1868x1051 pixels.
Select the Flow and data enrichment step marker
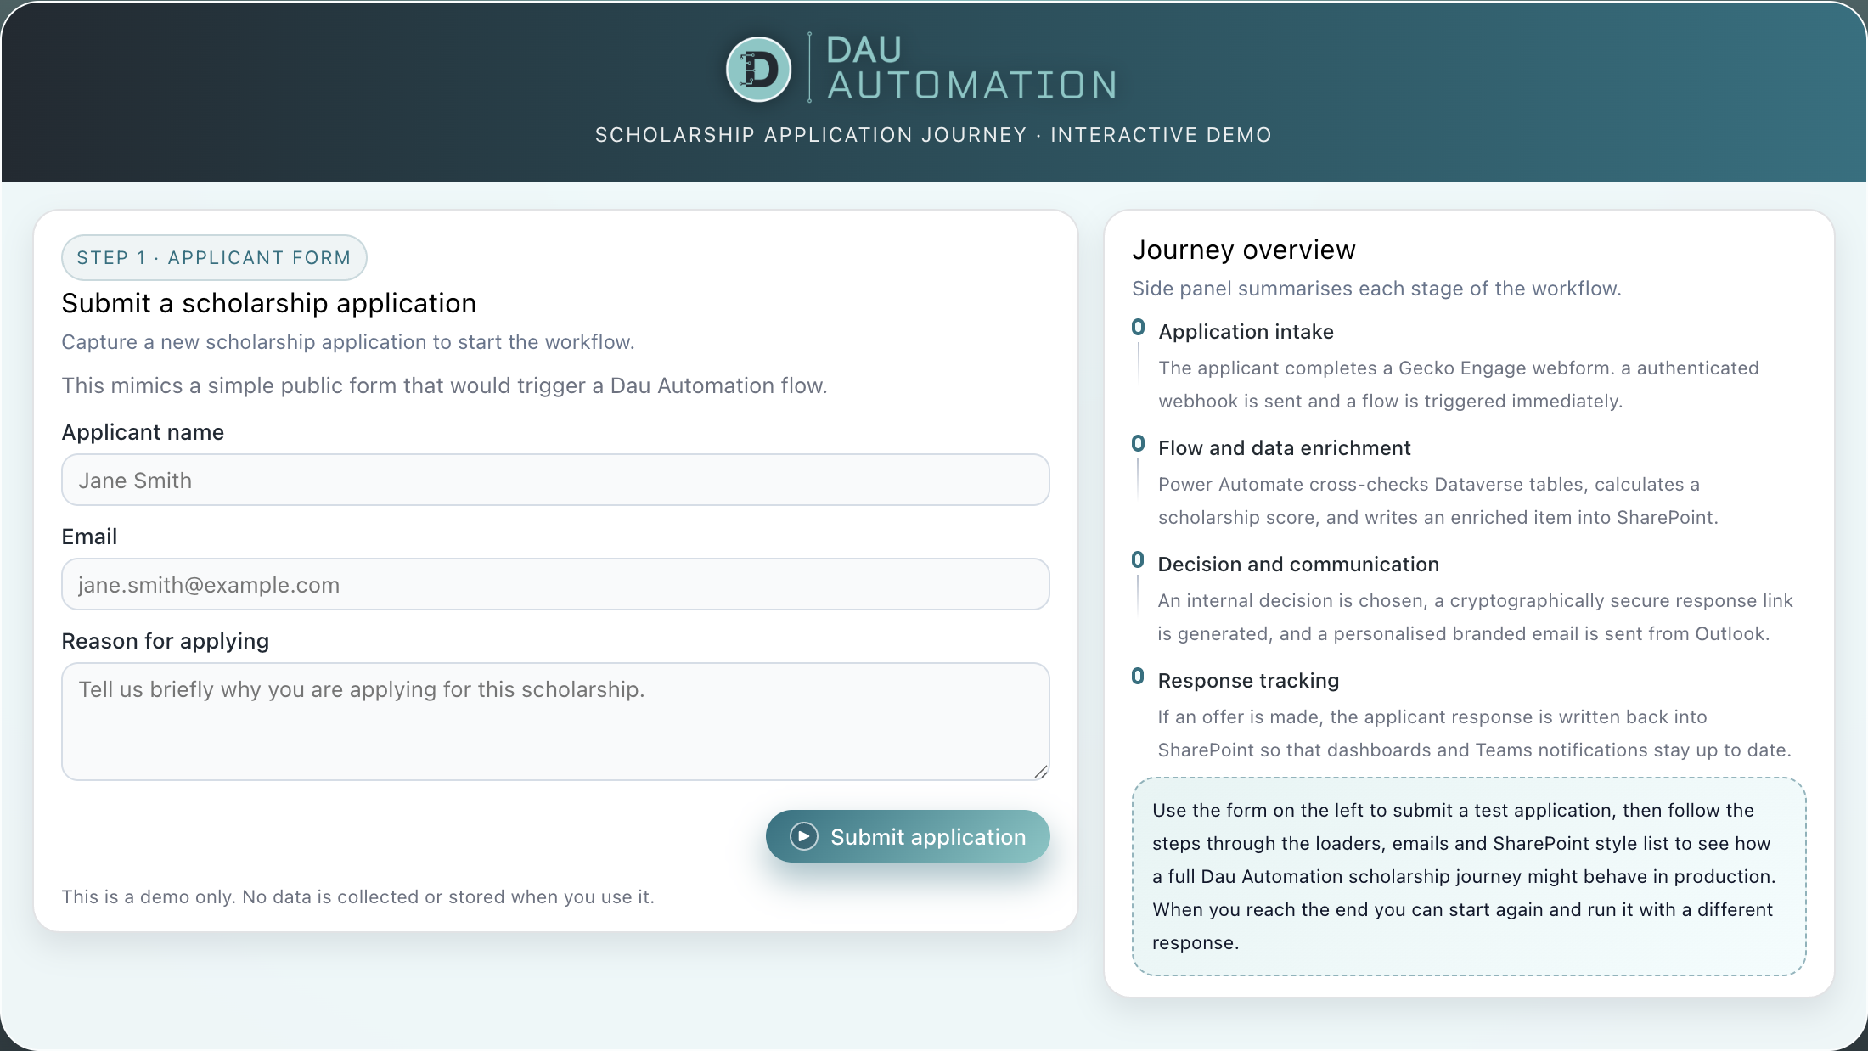(1138, 443)
